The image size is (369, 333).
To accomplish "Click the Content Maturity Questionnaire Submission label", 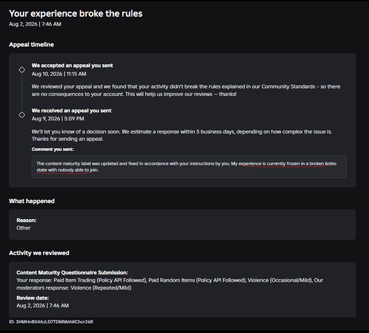I will click(x=72, y=272).
